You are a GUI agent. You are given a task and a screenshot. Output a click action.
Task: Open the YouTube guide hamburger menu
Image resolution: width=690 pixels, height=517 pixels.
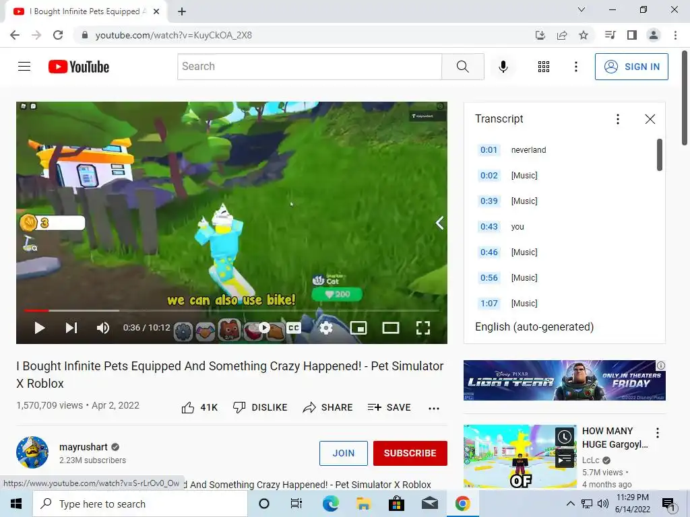pos(24,67)
